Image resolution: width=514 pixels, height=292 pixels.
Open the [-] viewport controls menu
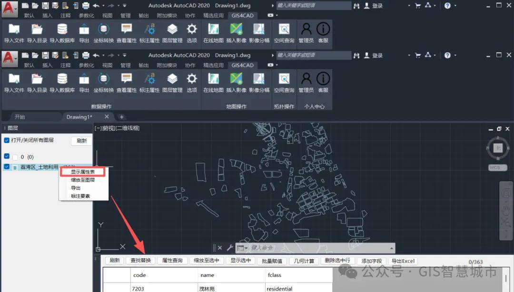(99, 128)
